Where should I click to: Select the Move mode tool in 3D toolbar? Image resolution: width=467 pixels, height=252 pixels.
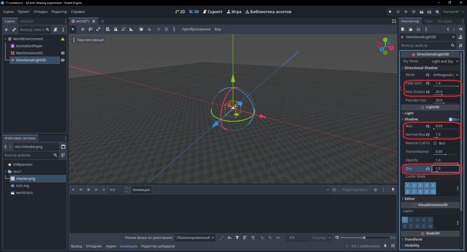[x=83, y=29]
